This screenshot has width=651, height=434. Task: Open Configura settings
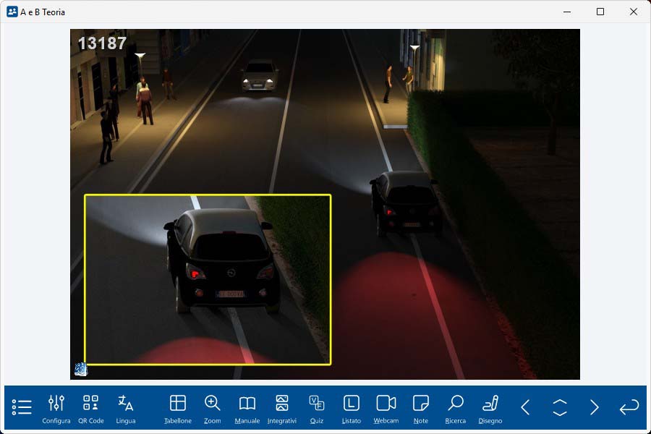tap(56, 408)
